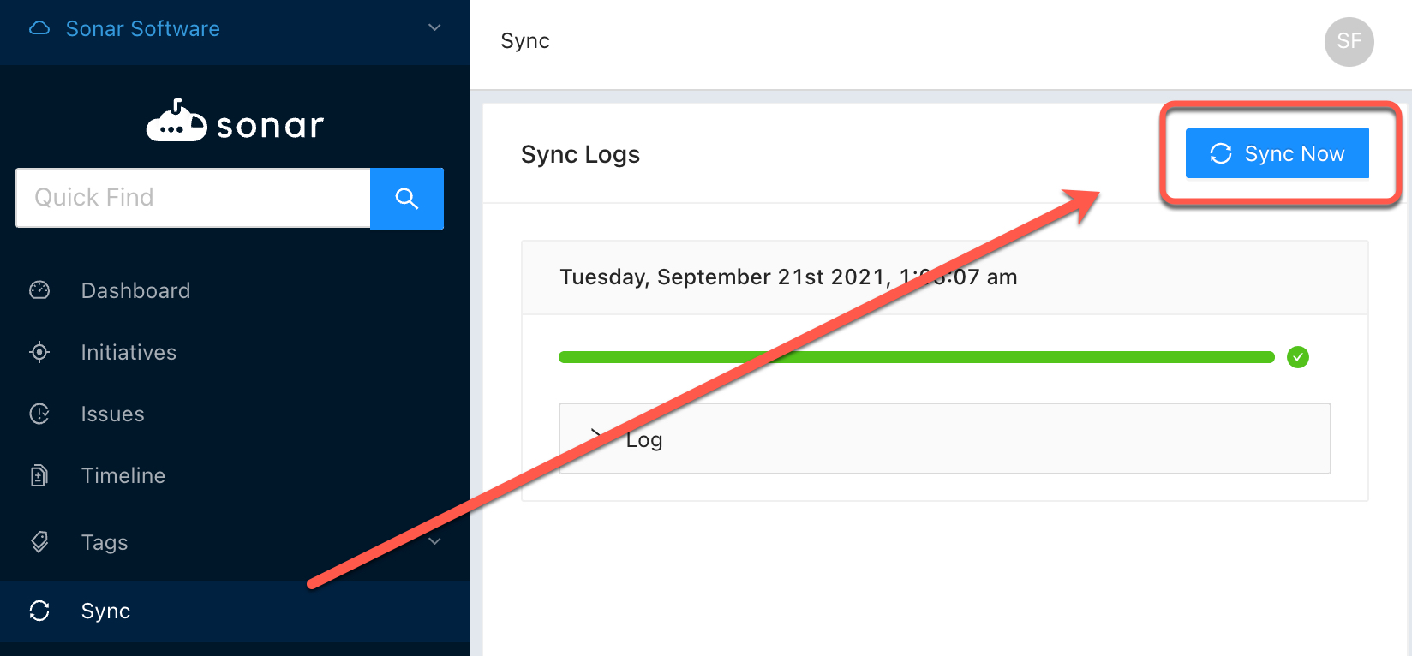1412x656 pixels.
Task: Open the SF user avatar menu
Action: click(1349, 41)
